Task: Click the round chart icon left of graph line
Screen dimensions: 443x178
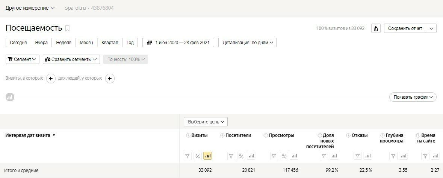Action: pos(10,97)
